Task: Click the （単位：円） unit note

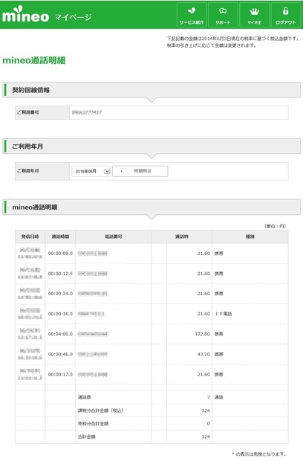Action: (275, 226)
